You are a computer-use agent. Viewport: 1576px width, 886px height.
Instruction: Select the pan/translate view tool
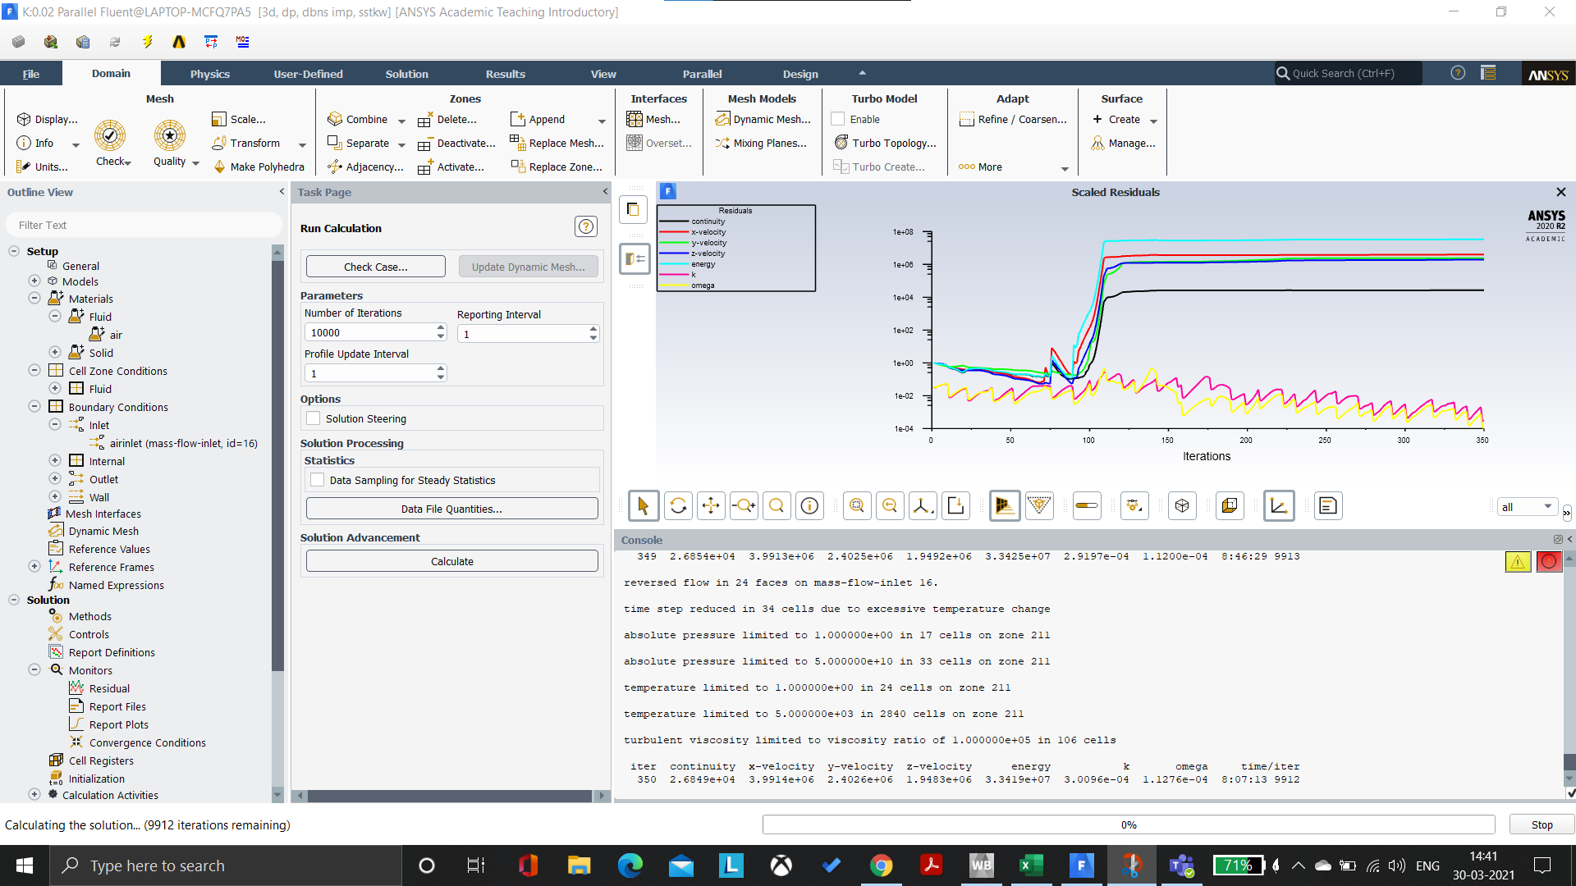click(711, 506)
